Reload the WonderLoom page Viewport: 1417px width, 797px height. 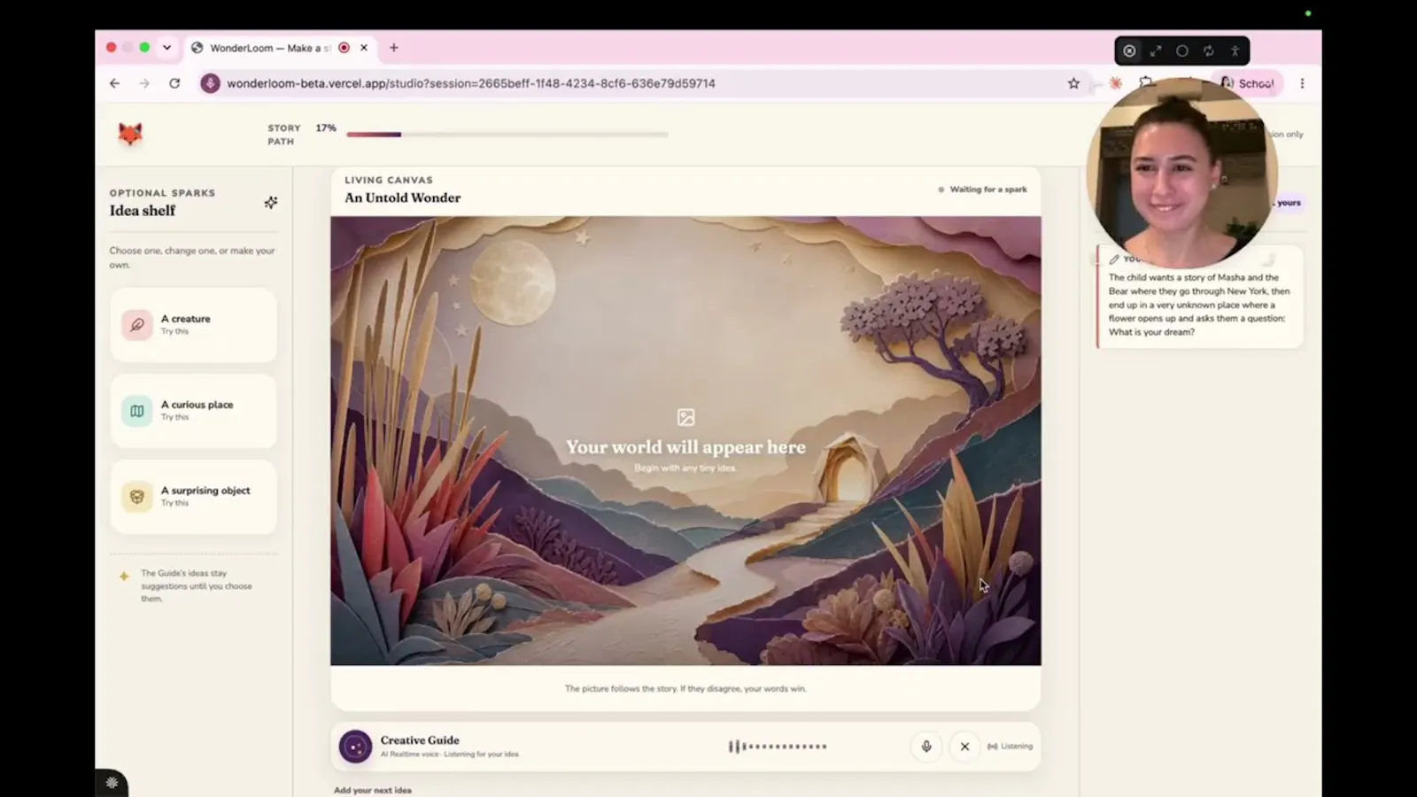click(x=174, y=83)
